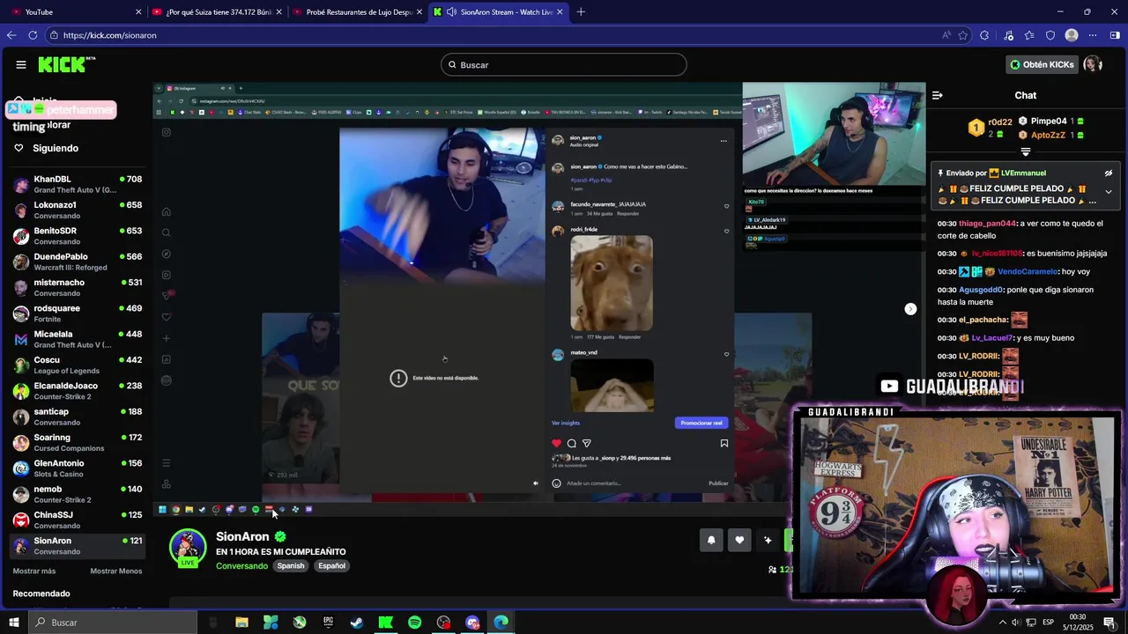Open Edge settings and more menu
This screenshot has height=634, width=1128.
tap(1093, 35)
